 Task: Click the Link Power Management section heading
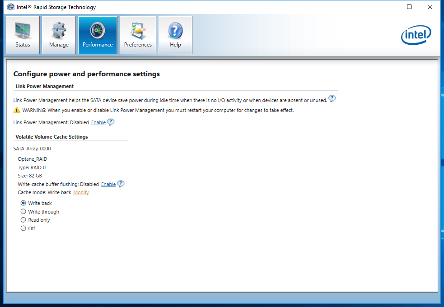(44, 86)
